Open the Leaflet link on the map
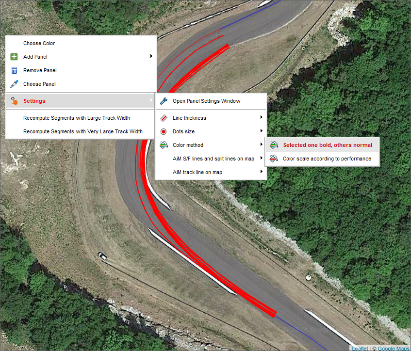 360,348
